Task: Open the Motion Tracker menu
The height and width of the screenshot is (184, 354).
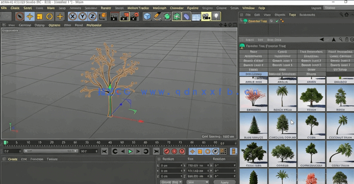Action: (138, 8)
